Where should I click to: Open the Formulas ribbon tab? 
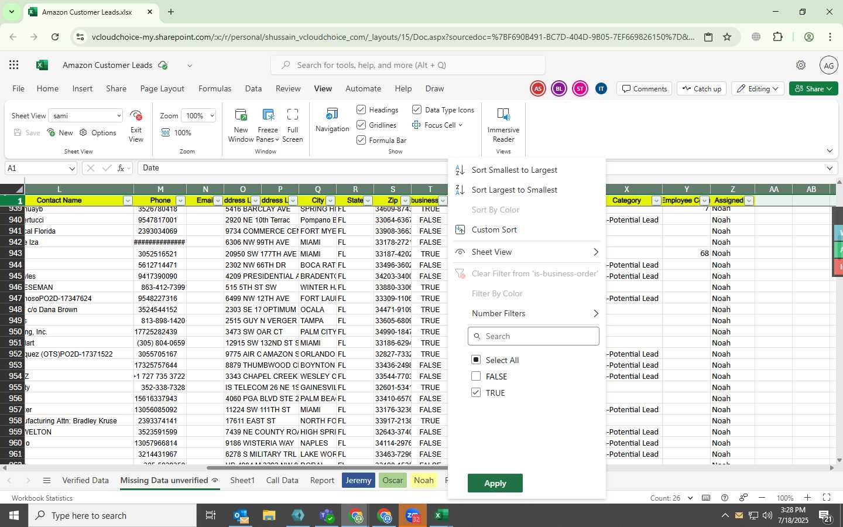(x=215, y=88)
